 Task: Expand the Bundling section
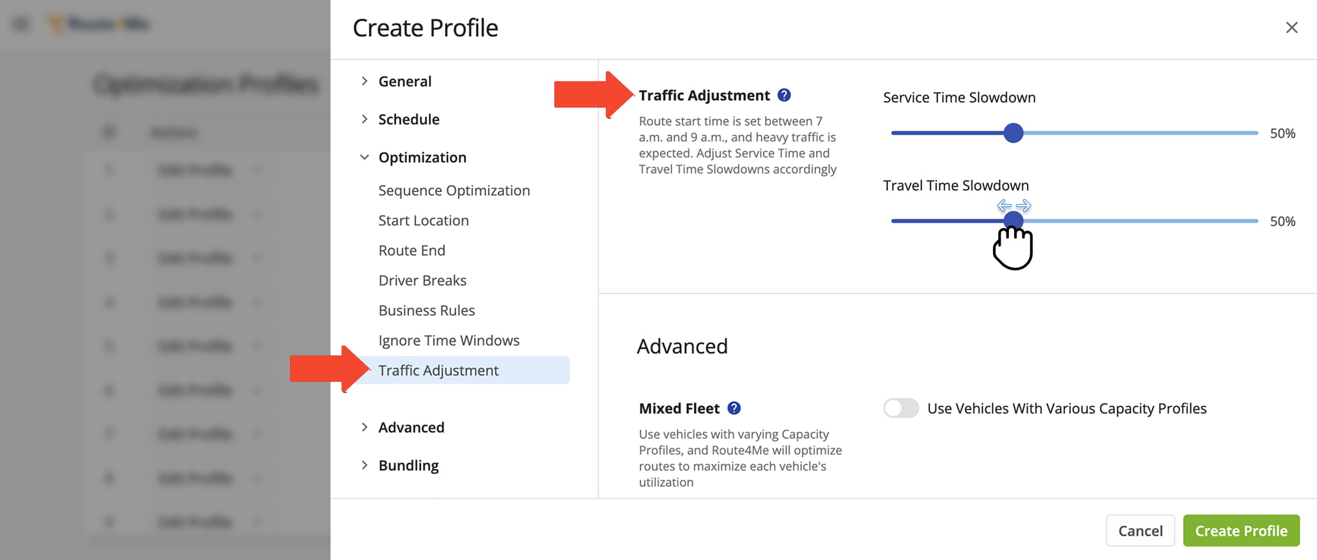[x=408, y=466]
